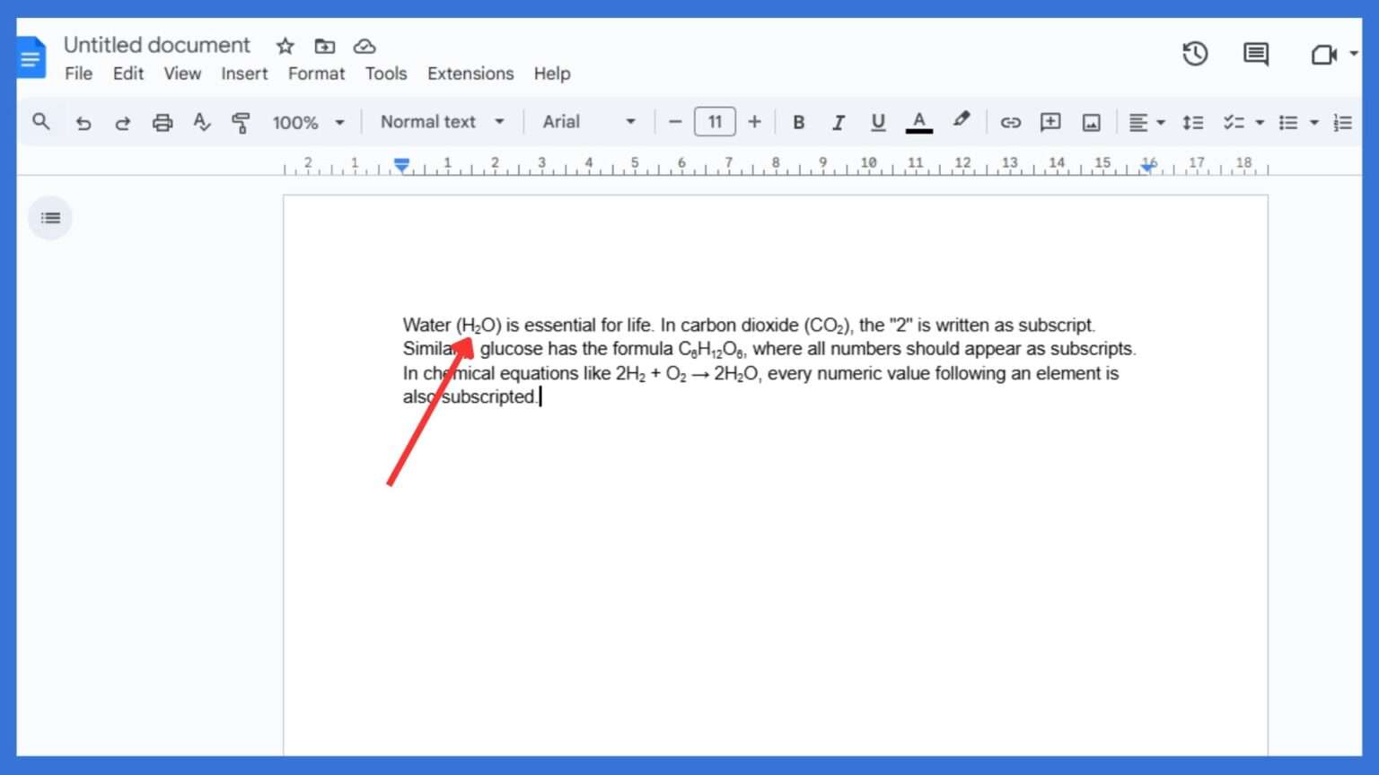Viewport: 1379px width, 775px height.
Task: Open the search document icon
Action: pyautogui.click(x=41, y=120)
